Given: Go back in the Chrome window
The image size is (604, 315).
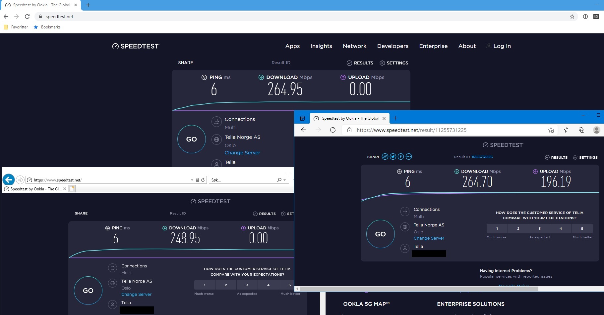Looking at the screenshot, I should coord(6,17).
